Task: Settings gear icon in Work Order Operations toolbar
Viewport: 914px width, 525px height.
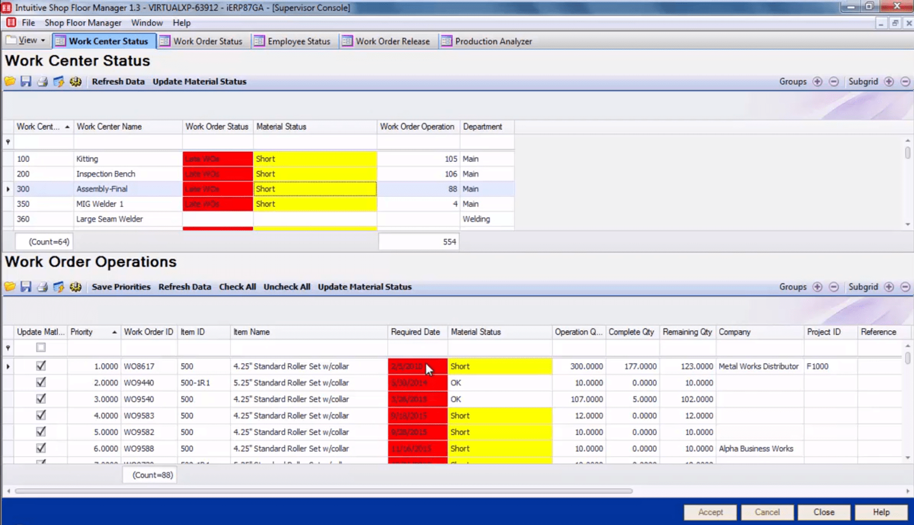Action: 75,287
